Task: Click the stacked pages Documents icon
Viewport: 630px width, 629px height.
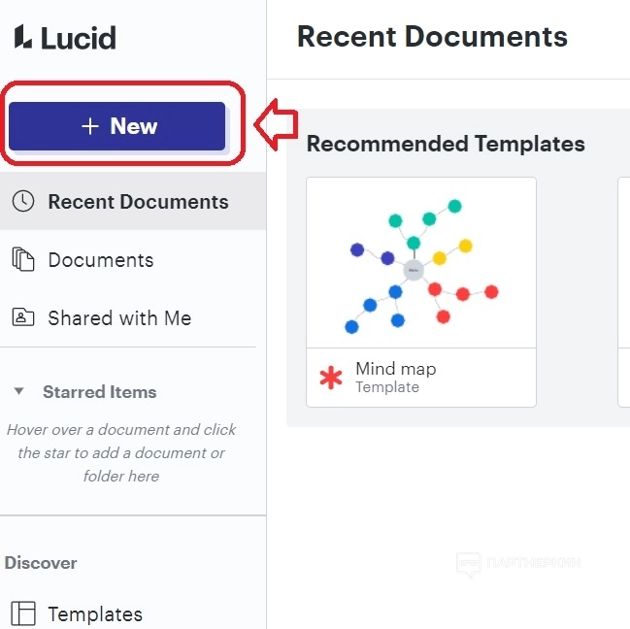Action: pyautogui.click(x=22, y=259)
